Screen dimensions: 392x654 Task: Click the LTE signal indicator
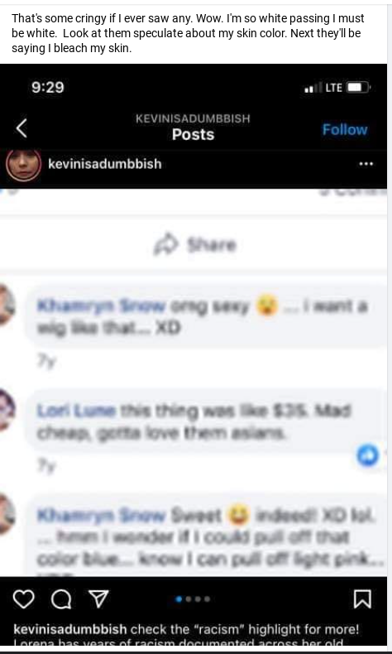point(333,88)
